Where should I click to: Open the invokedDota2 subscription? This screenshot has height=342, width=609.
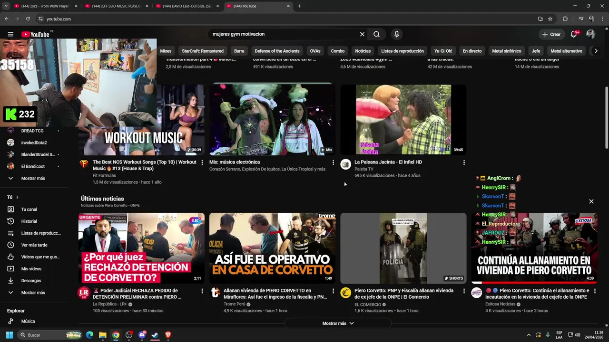point(34,142)
